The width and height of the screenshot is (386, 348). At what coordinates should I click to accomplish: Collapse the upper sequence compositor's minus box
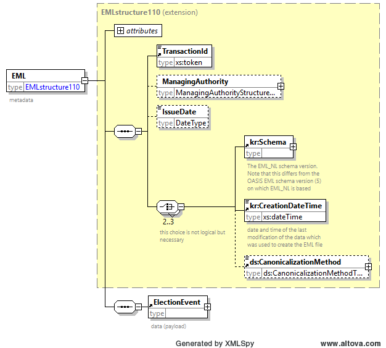tap(139, 131)
